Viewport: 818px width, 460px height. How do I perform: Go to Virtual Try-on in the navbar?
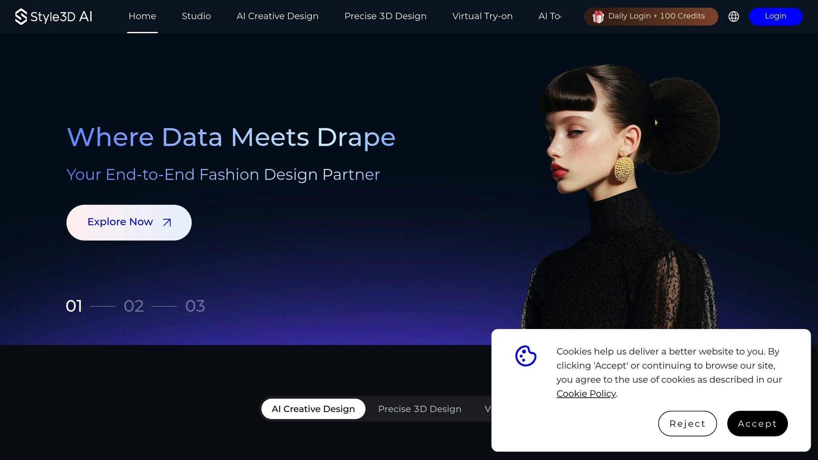[x=482, y=16]
